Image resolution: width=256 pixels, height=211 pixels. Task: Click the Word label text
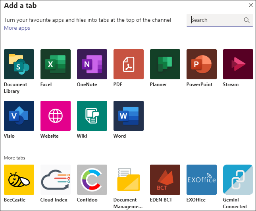click(120, 136)
